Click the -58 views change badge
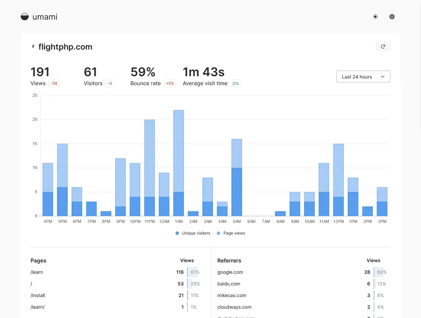Viewport: 421px width, 318px height. pyautogui.click(x=54, y=83)
